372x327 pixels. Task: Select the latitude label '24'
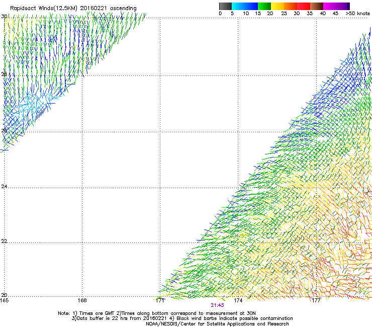click(4, 187)
